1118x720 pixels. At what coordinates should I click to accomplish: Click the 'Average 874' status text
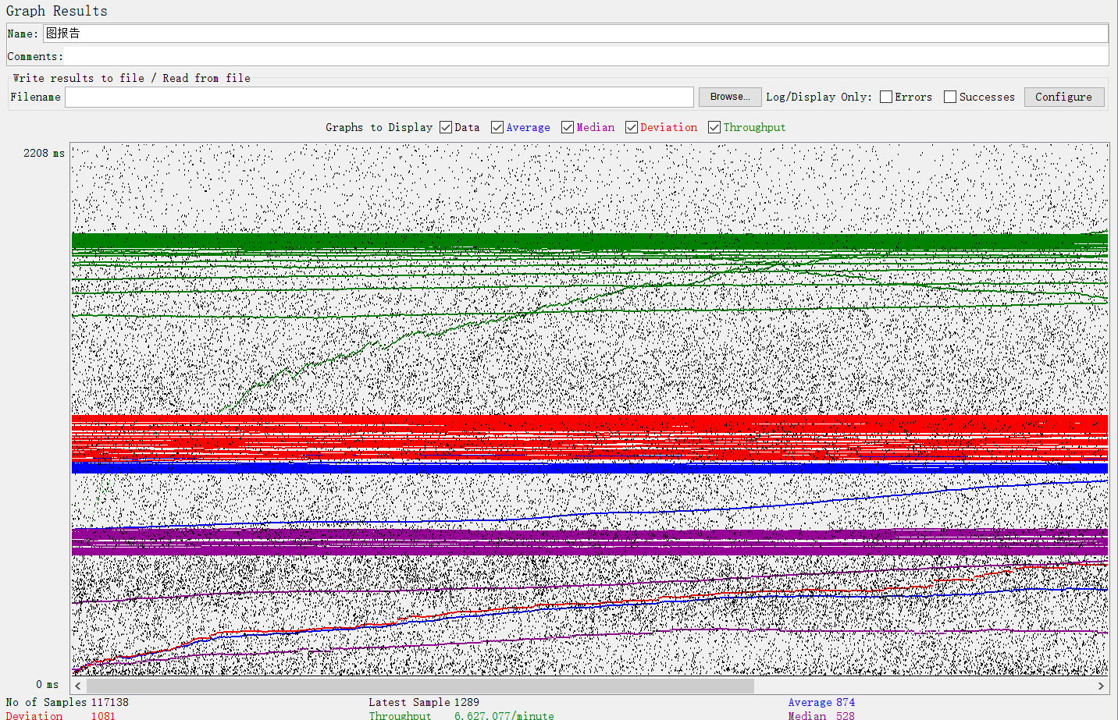click(x=821, y=702)
